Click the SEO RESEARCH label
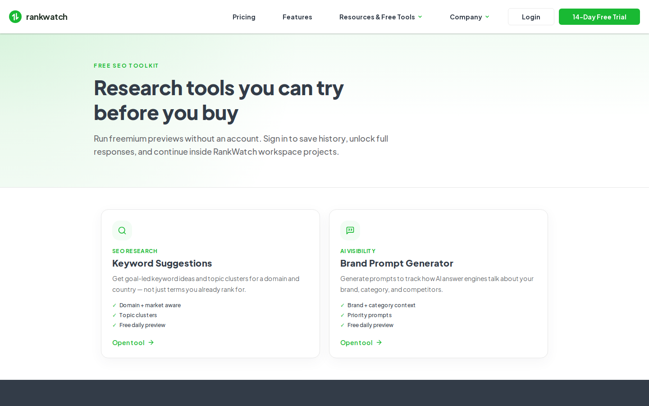The height and width of the screenshot is (406, 649). click(x=135, y=251)
